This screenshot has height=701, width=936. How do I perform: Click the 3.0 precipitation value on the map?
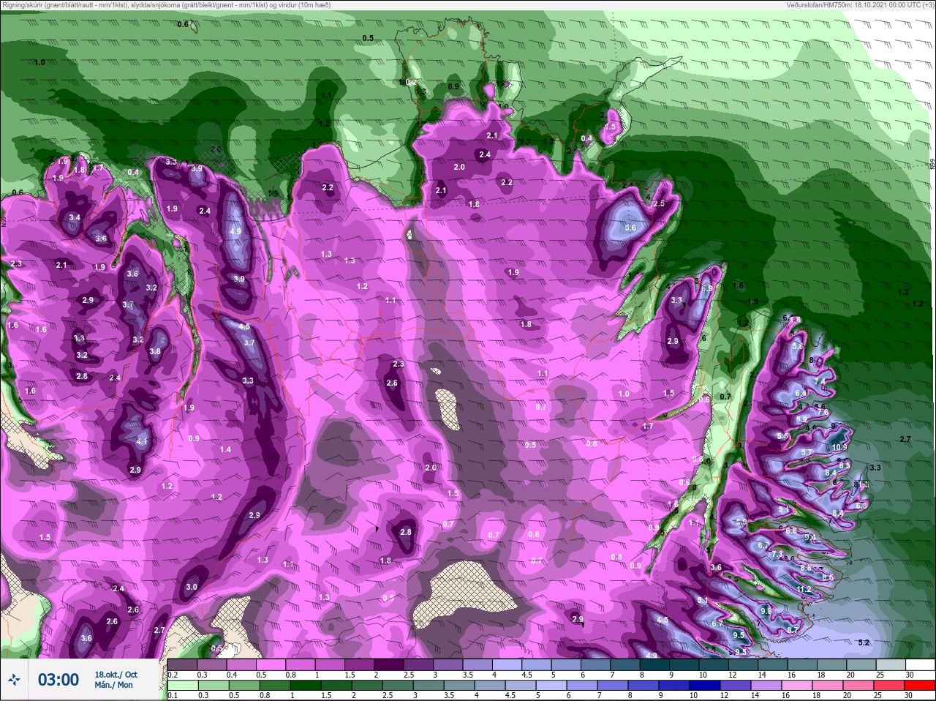(x=192, y=587)
